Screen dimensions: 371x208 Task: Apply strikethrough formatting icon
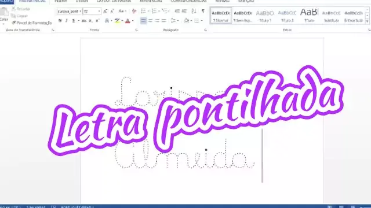click(x=83, y=21)
